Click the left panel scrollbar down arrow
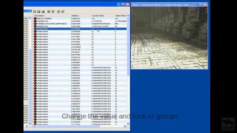 click(x=30, y=123)
